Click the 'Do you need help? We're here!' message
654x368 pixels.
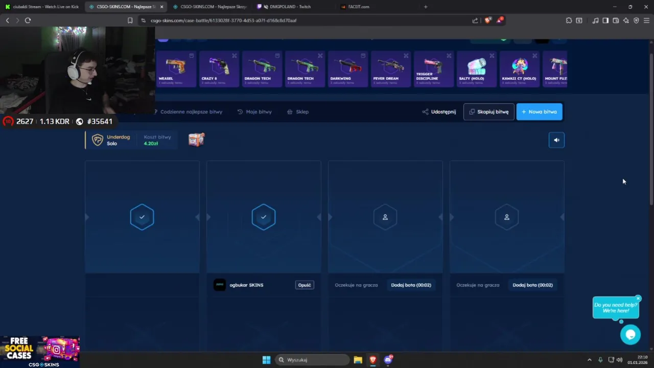616,308
